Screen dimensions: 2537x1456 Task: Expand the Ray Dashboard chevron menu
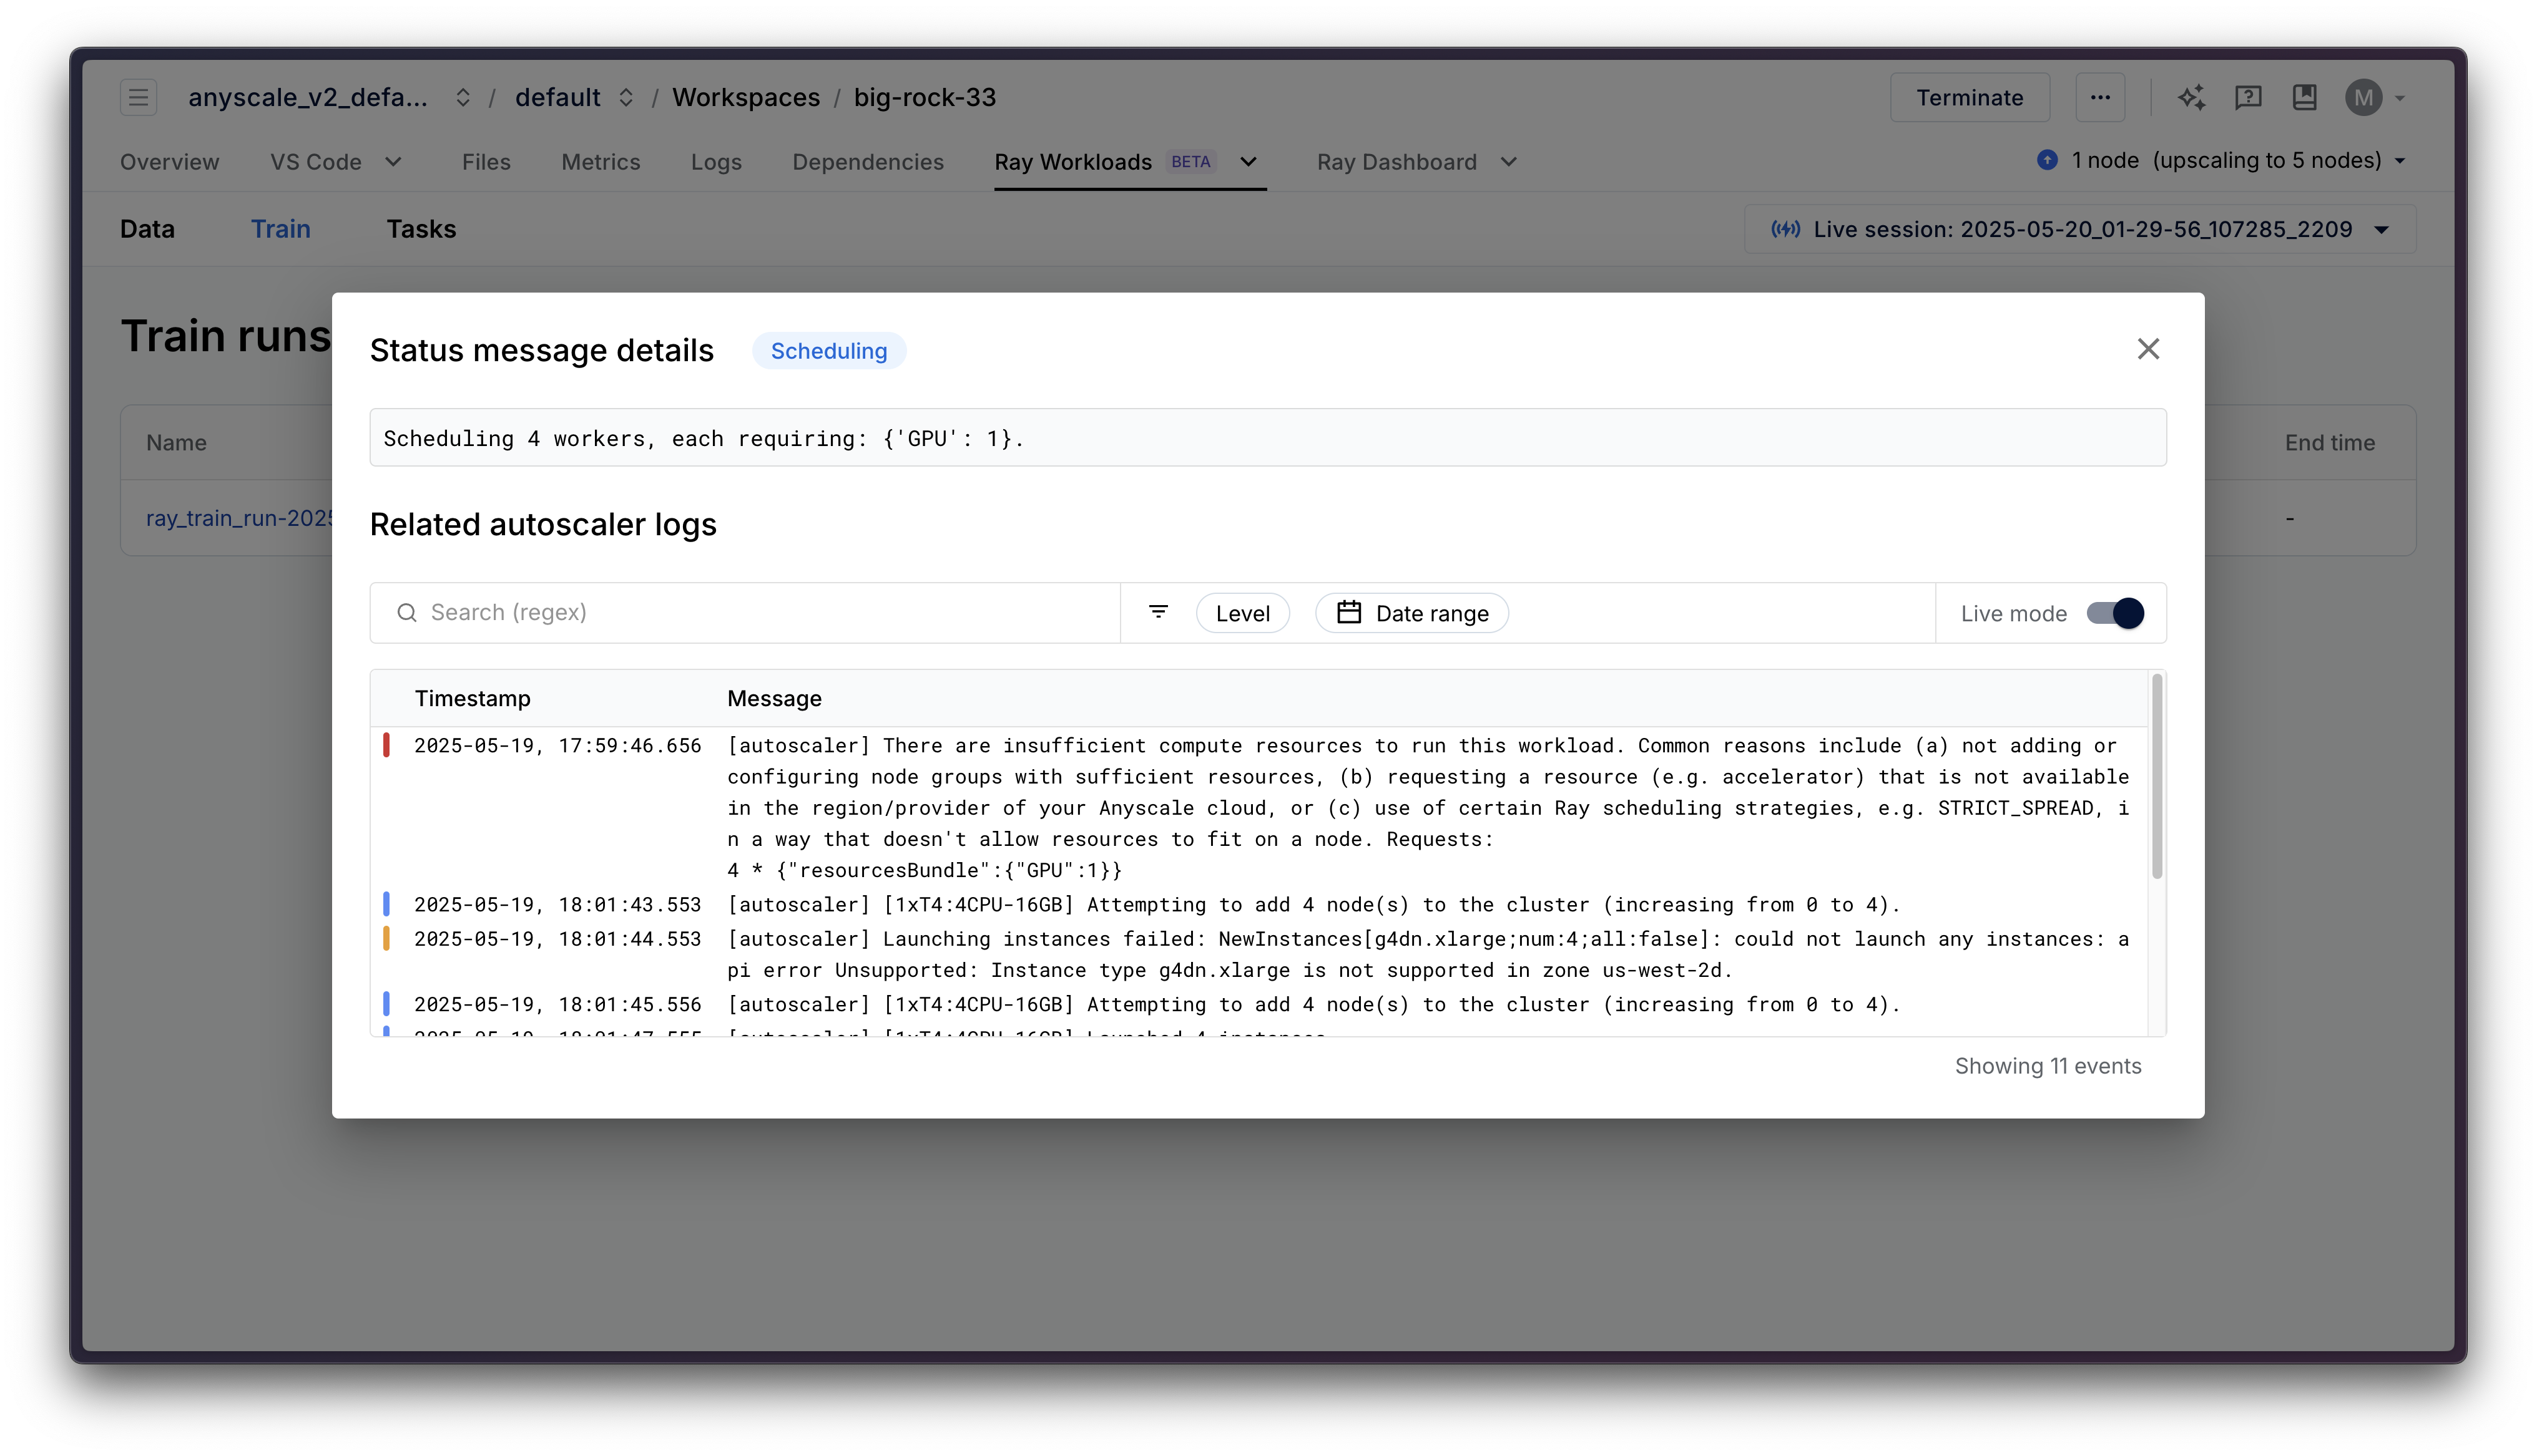[x=1509, y=162]
